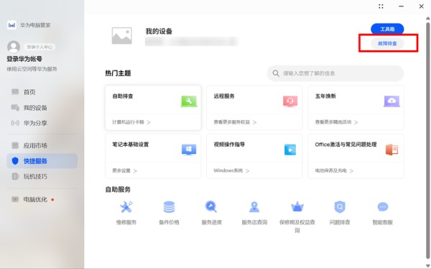
Task: Click the four-dot menu icon in title bar
Action: coord(381,6)
